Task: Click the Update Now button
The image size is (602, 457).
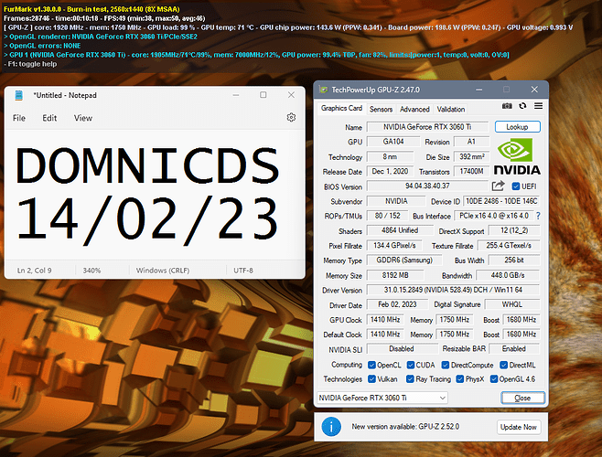Action: [519, 427]
